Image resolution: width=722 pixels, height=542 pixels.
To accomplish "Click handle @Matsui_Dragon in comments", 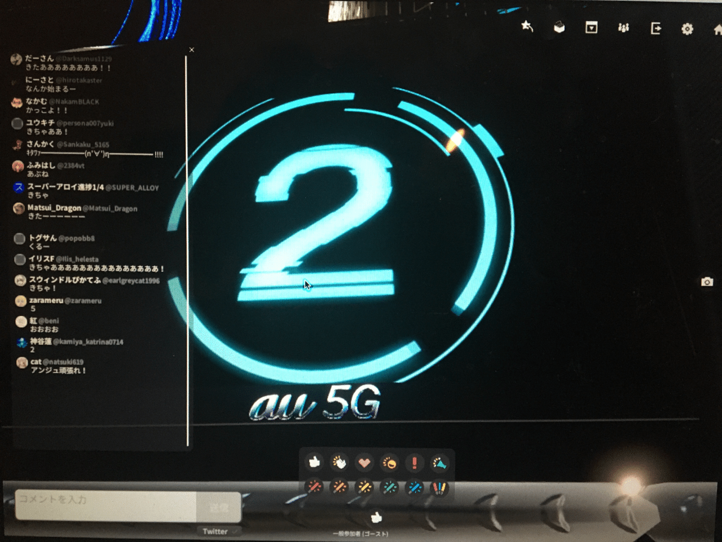I will click(x=111, y=208).
